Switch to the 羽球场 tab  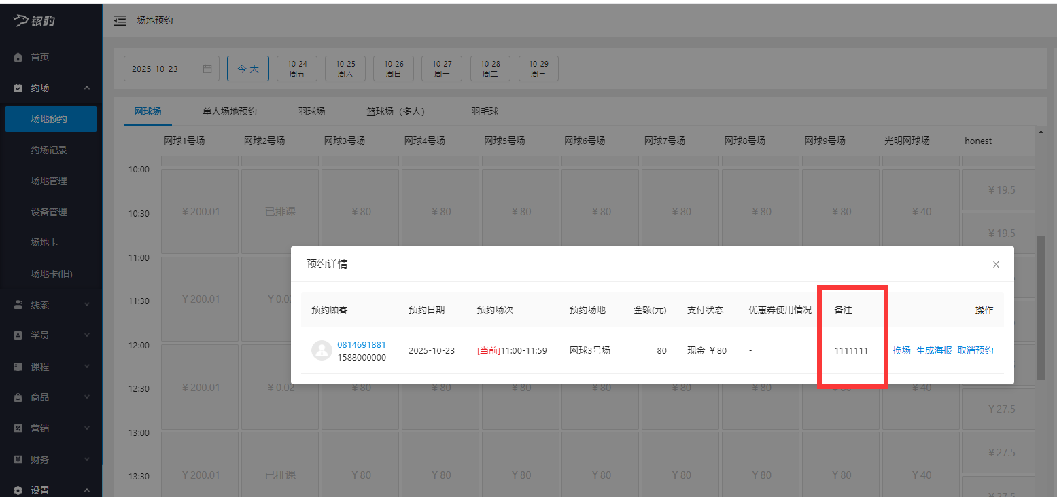(x=312, y=111)
